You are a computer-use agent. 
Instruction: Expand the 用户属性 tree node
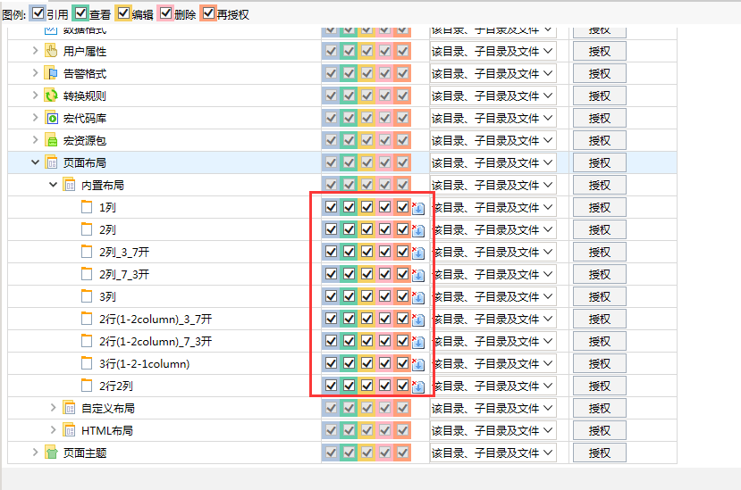pos(35,51)
